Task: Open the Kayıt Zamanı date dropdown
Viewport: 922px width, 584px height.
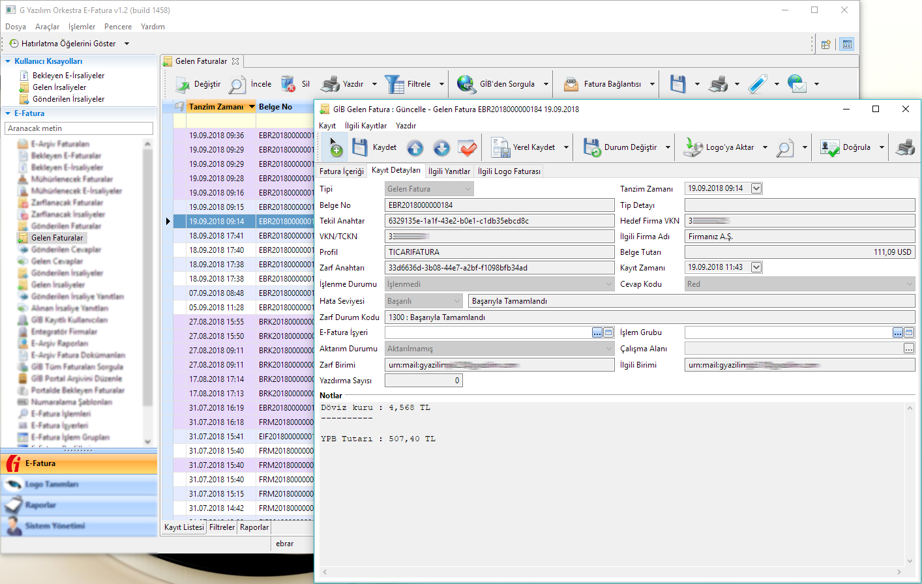Action: tap(756, 267)
